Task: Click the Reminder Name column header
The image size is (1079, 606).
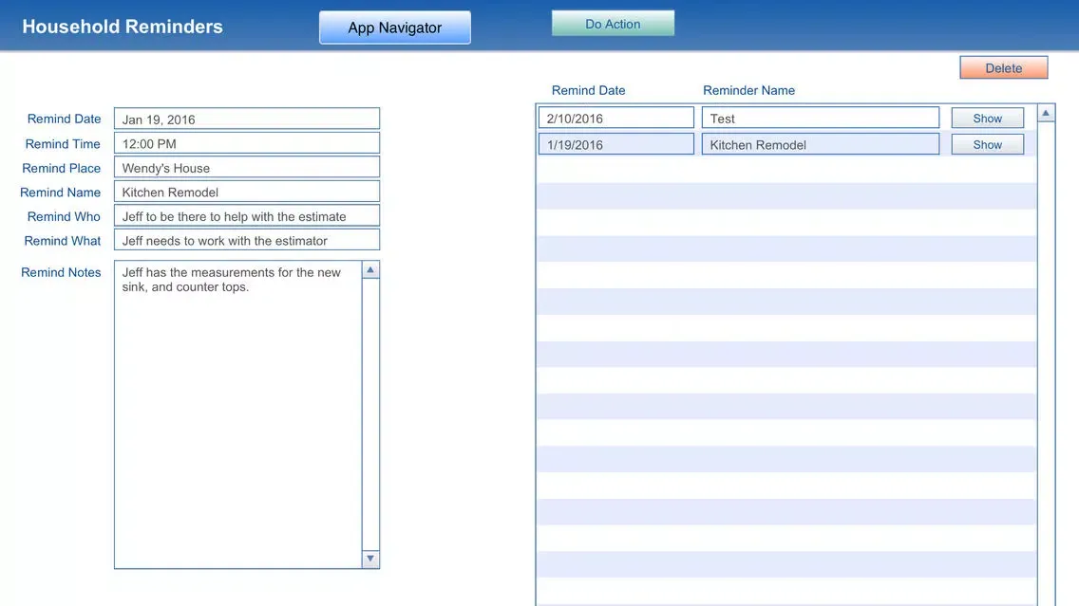Action: [748, 91]
